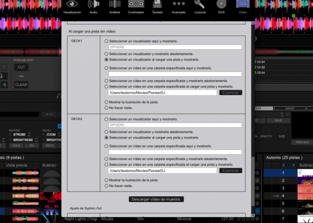DECK2: select video in specified folder here
The height and width of the screenshot is (223, 313).
click(x=106, y=146)
